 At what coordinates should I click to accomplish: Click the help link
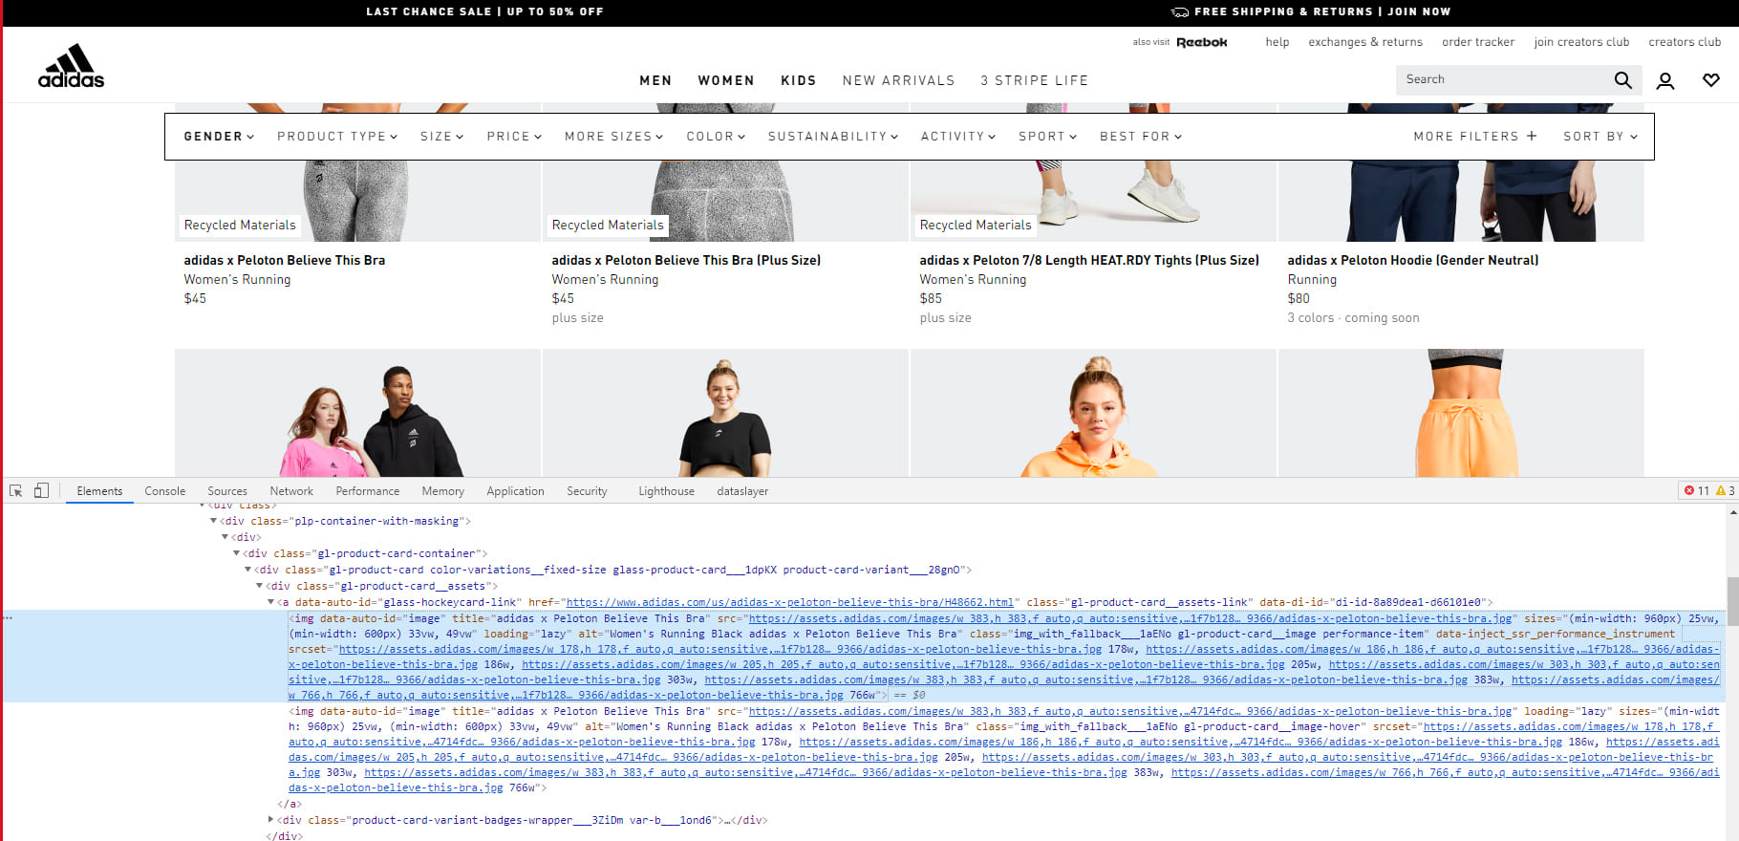tap(1277, 42)
